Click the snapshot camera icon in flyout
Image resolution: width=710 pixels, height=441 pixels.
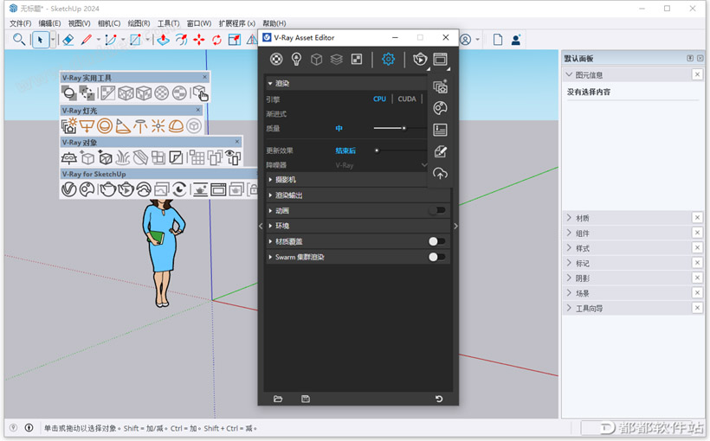[440, 86]
